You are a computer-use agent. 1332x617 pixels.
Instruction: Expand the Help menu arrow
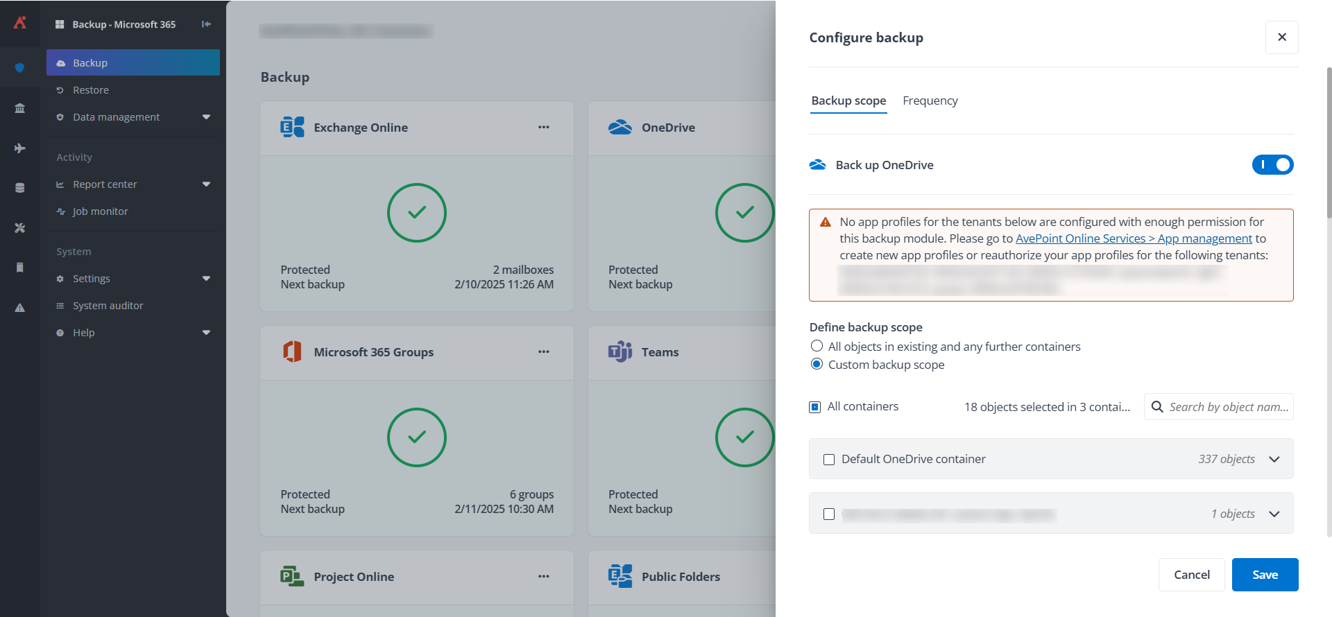(206, 333)
